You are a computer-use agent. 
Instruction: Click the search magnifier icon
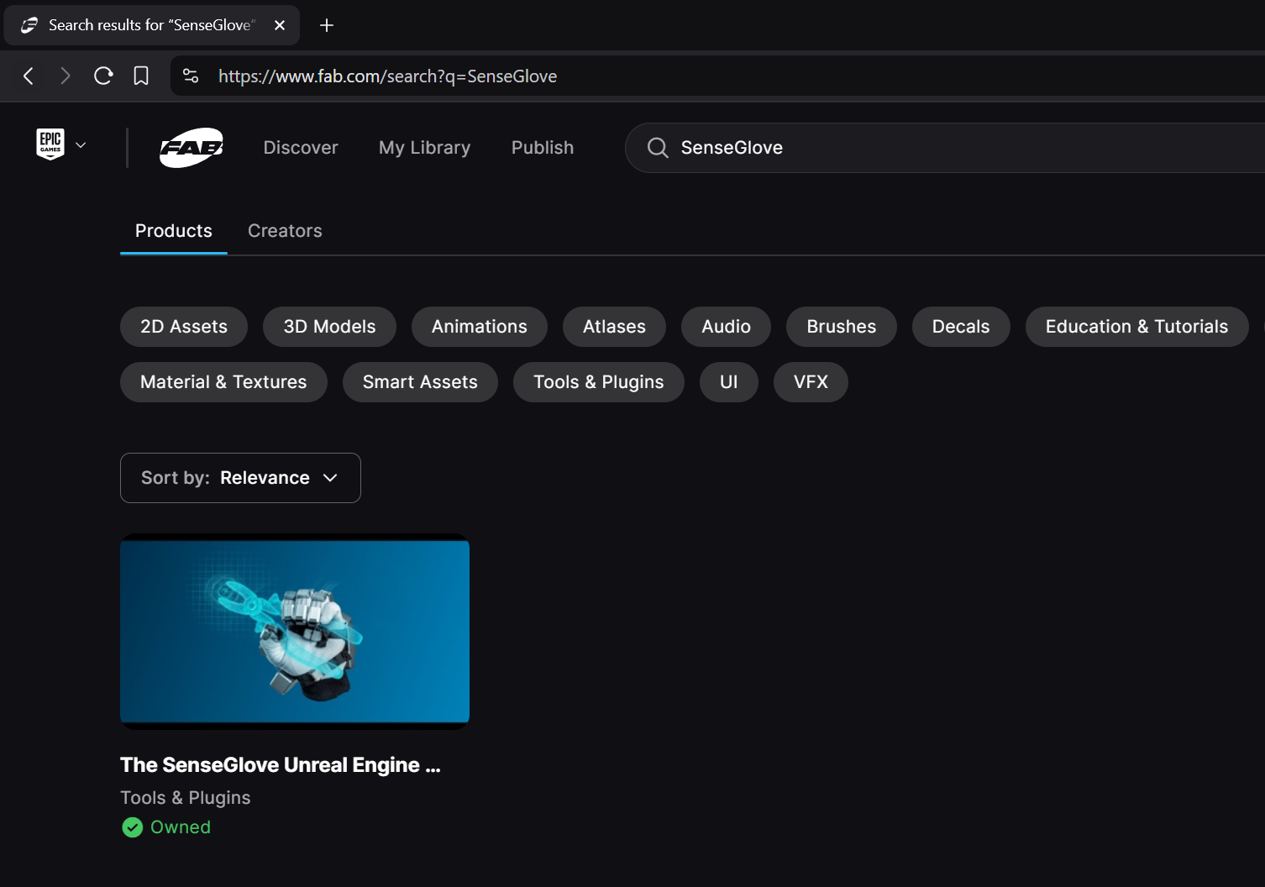(x=658, y=147)
